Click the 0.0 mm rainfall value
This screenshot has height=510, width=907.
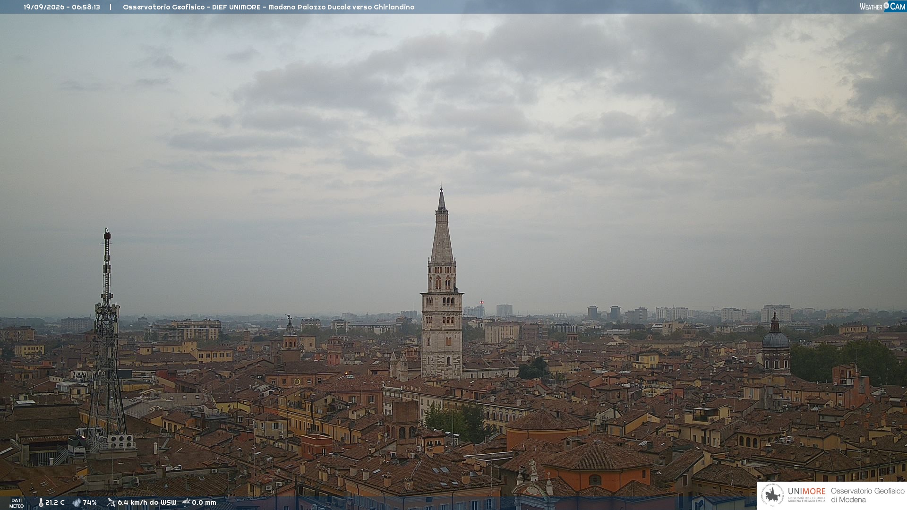coord(204,502)
